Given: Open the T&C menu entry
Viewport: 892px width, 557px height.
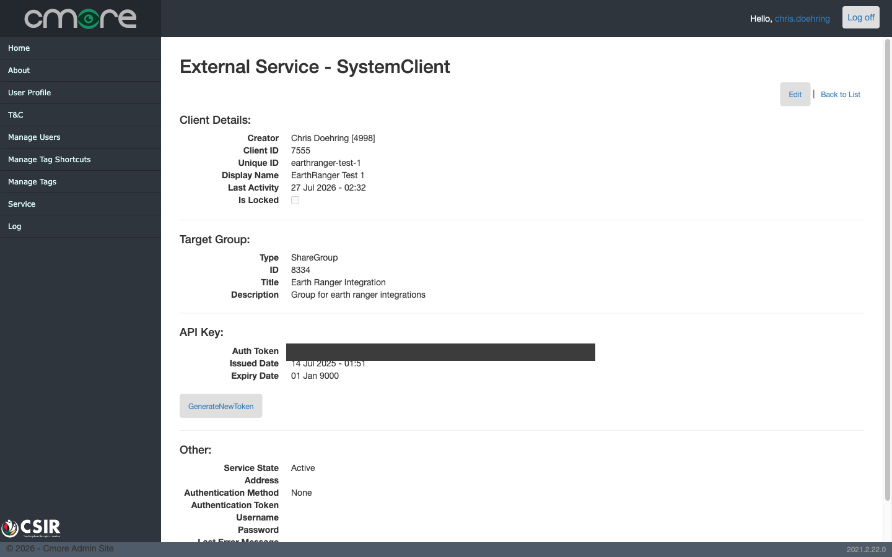Looking at the screenshot, I should pos(81,115).
